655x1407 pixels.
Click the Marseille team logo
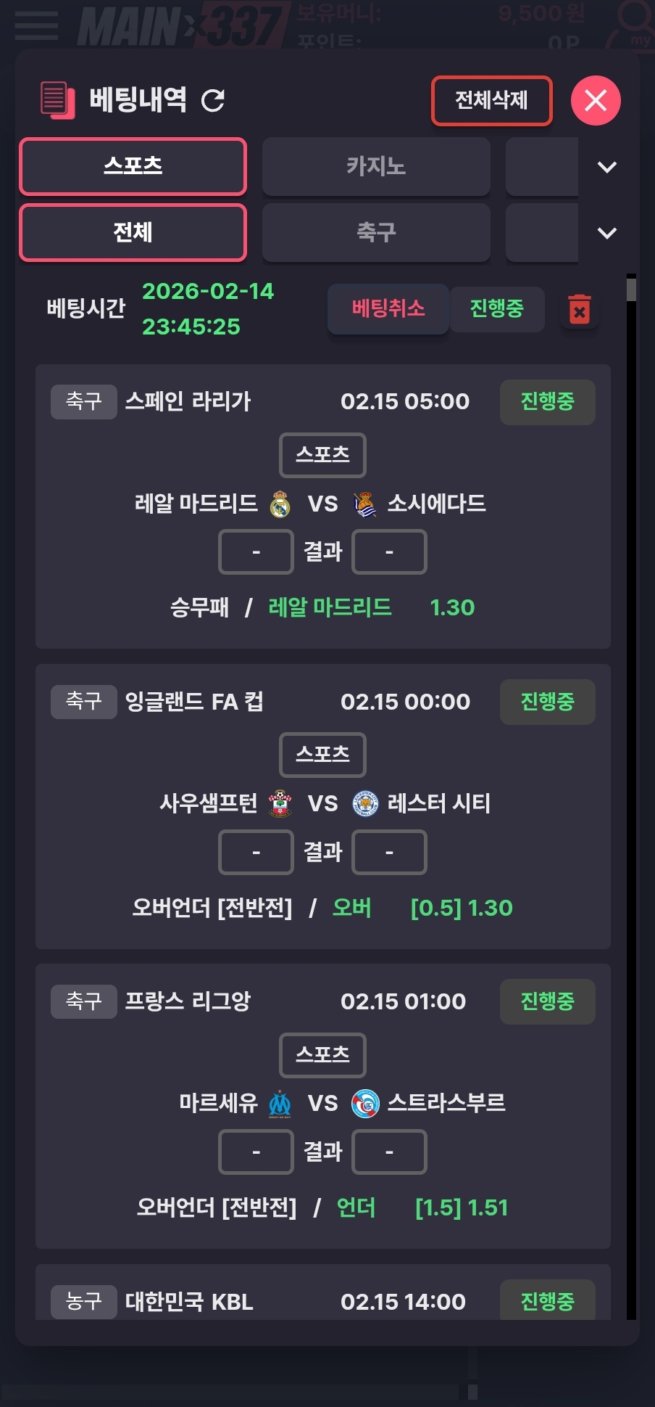pyautogui.click(x=280, y=1104)
